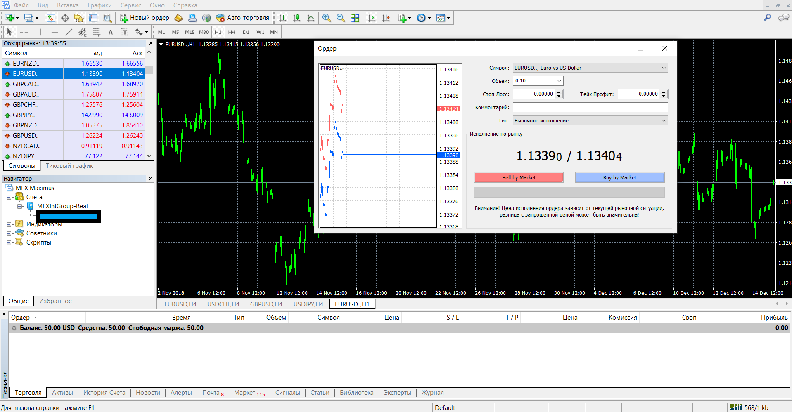Select the cursor arrow tool
The image size is (792, 412).
[9, 32]
